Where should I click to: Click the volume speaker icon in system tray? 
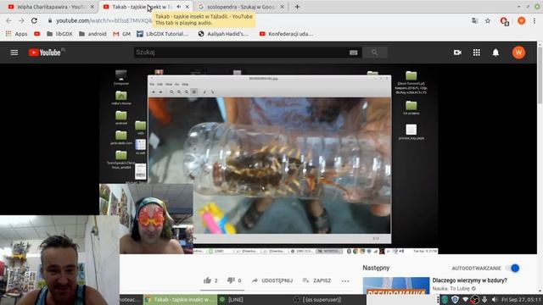coord(494,299)
